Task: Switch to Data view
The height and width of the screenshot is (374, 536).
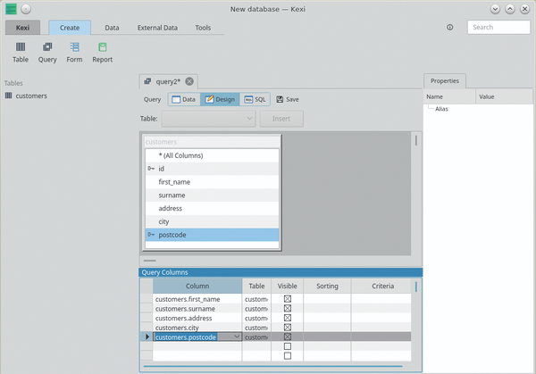Action: [184, 99]
